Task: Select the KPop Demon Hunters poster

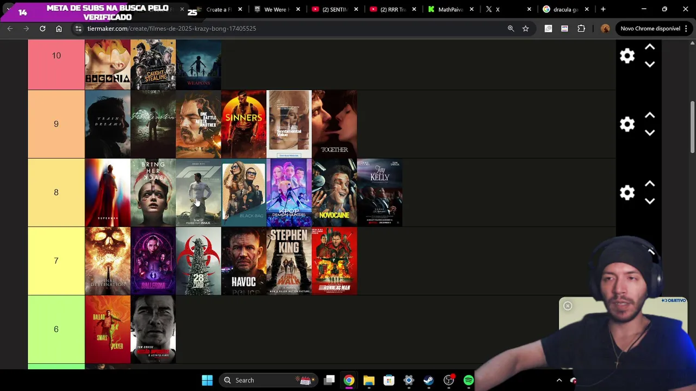Action: 289,192
